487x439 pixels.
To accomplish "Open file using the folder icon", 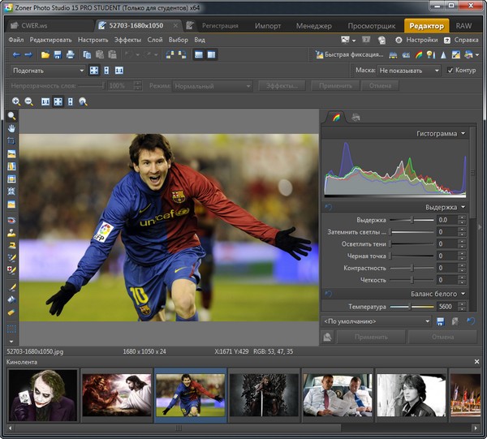I will point(45,54).
